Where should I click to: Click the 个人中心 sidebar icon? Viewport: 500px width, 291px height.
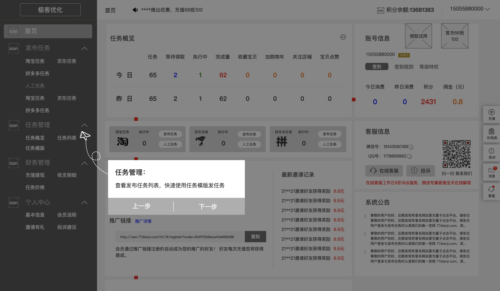click(x=14, y=202)
